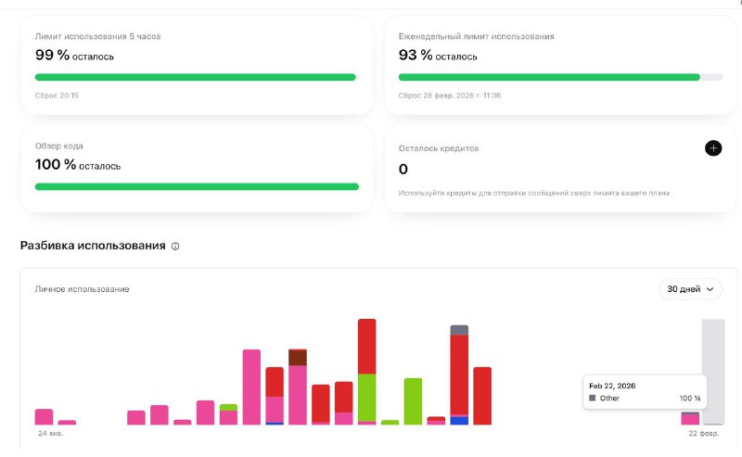This screenshot has height=457, width=742.
Task: Click the gray swatch next to Other
Action: point(593,398)
